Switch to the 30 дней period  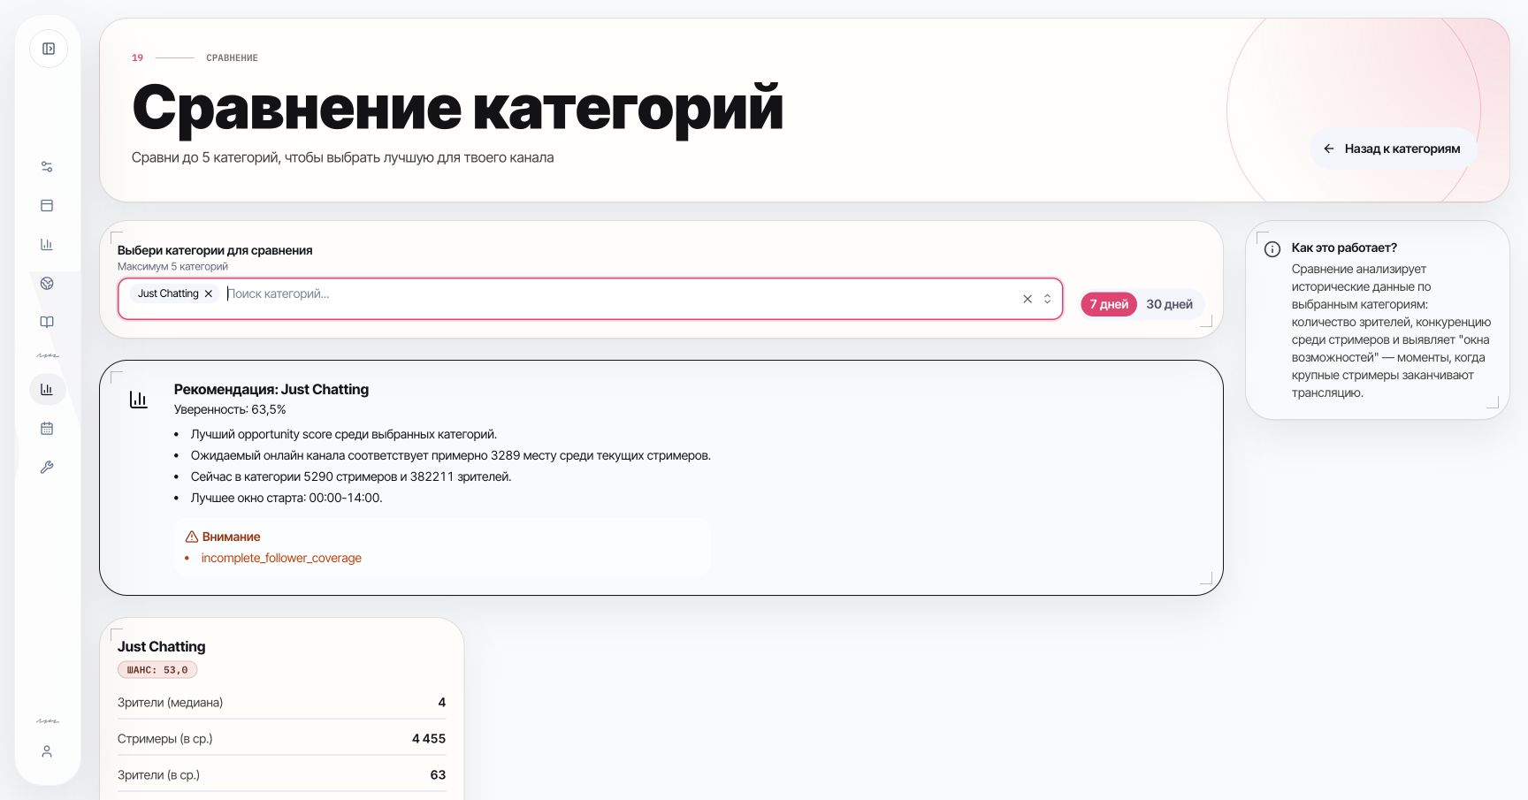pyautogui.click(x=1169, y=304)
